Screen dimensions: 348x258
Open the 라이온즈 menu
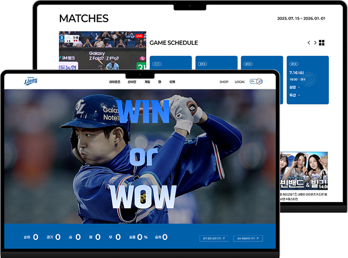115,82
